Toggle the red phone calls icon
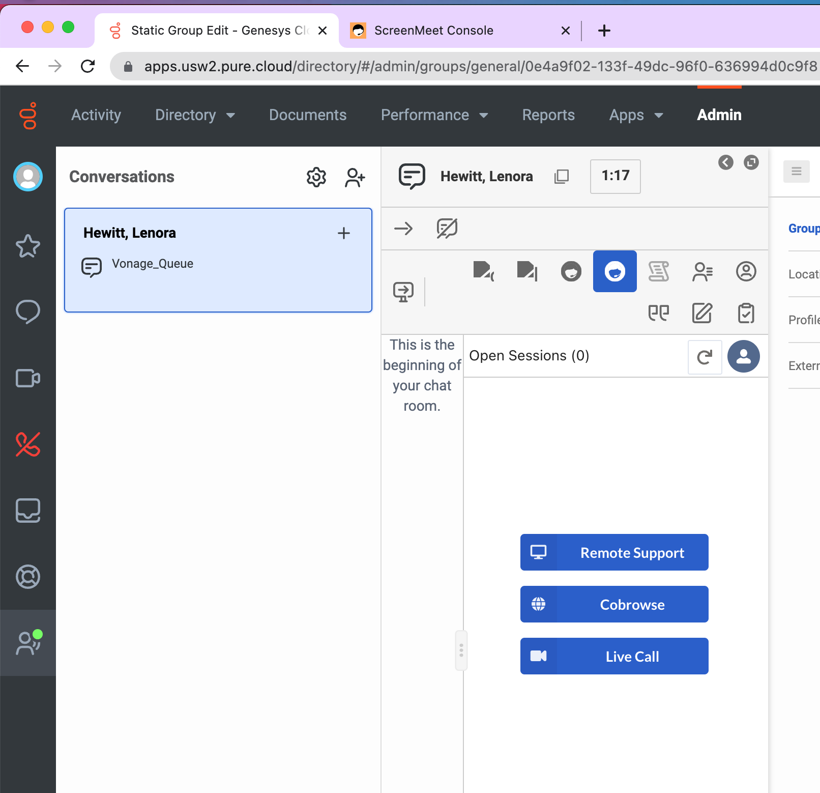The width and height of the screenshot is (820, 793). [x=28, y=444]
